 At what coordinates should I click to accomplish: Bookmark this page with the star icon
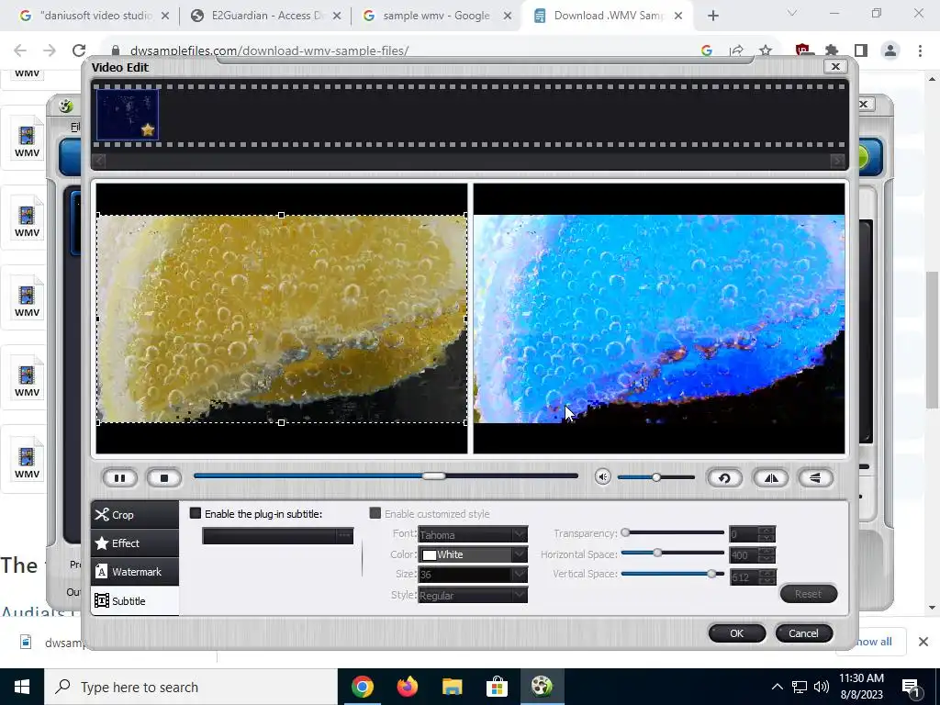pos(765,51)
